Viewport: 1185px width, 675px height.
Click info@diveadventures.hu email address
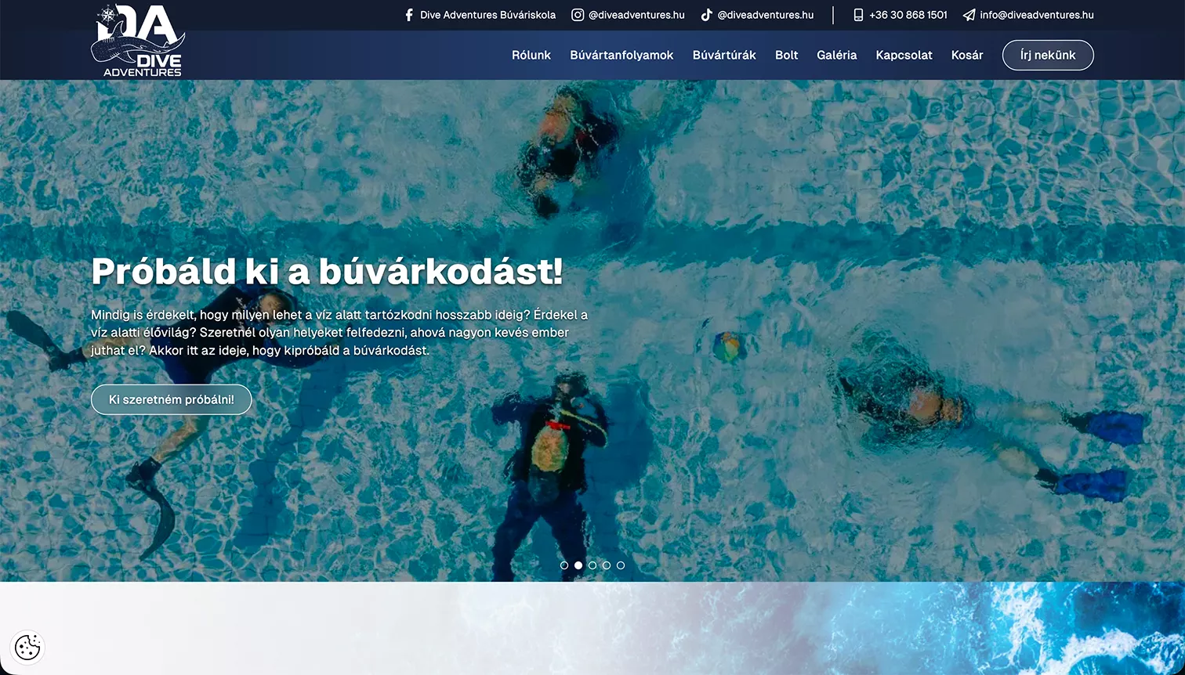(x=1037, y=15)
